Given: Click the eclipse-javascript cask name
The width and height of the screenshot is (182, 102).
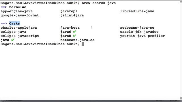Looking at the screenshot, I should (20, 36).
